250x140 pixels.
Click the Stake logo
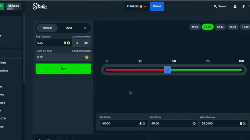[x=40, y=6]
